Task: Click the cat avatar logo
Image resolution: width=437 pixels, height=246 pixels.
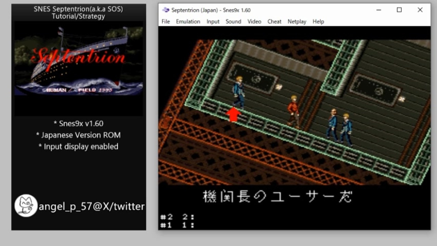Action: 26,206
